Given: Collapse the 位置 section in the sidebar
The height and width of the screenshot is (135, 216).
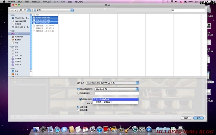Looking at the screenshot, I should (10, 31).
